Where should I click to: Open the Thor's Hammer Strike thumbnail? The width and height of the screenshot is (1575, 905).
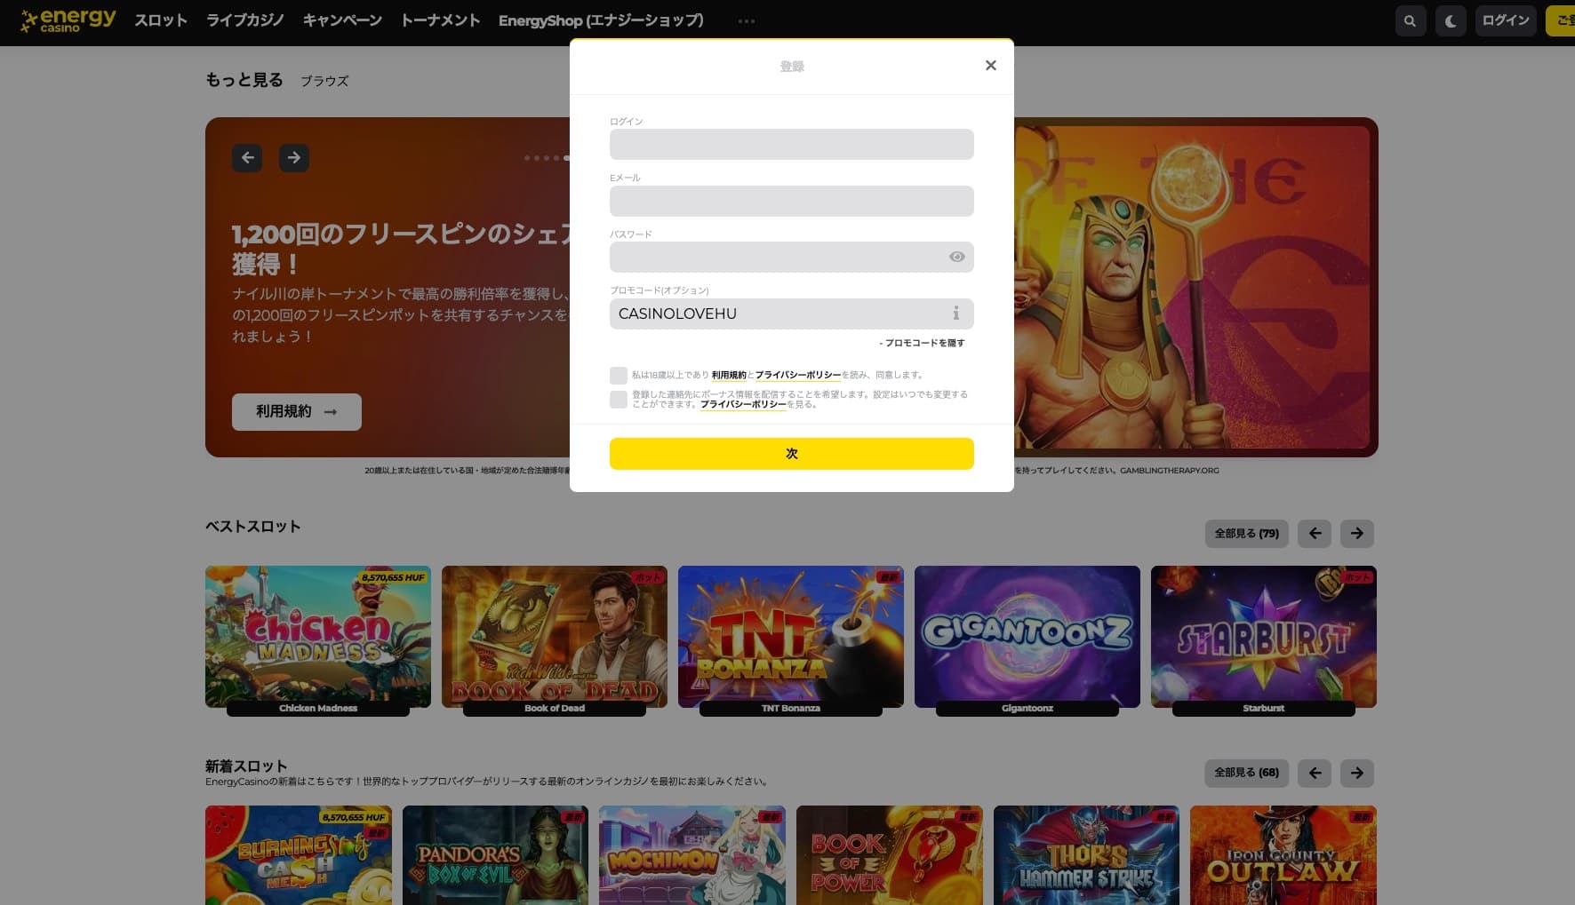(1086, 855)
